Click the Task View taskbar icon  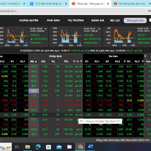point(17,146)
